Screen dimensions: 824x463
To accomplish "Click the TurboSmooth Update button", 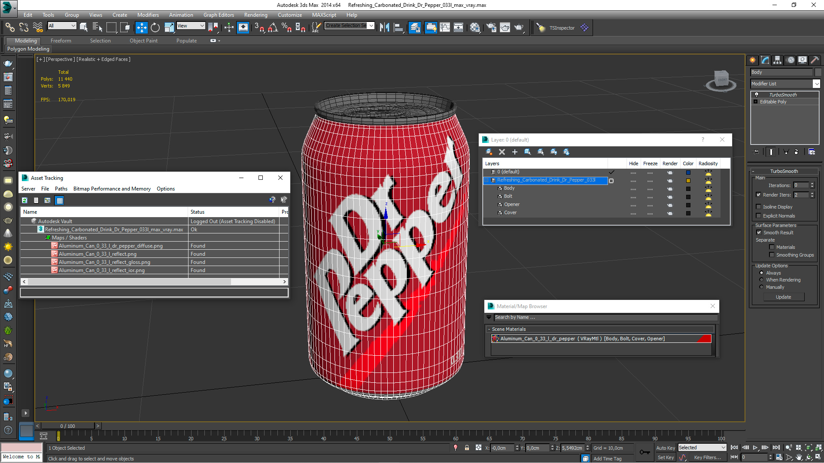I will click(x=783, y=297).
